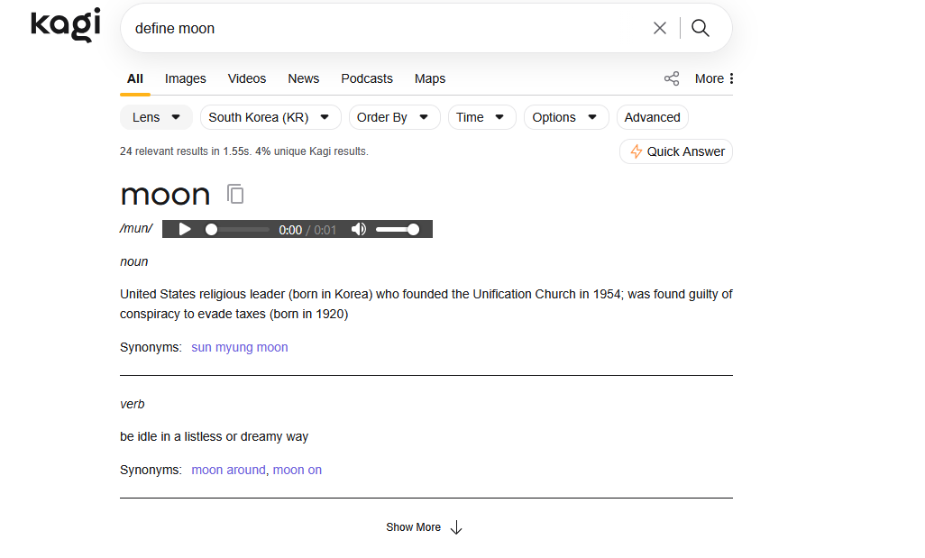Switch to the Images tab
This screenshot has width=925, height=558.
click(x=186, y=78)
